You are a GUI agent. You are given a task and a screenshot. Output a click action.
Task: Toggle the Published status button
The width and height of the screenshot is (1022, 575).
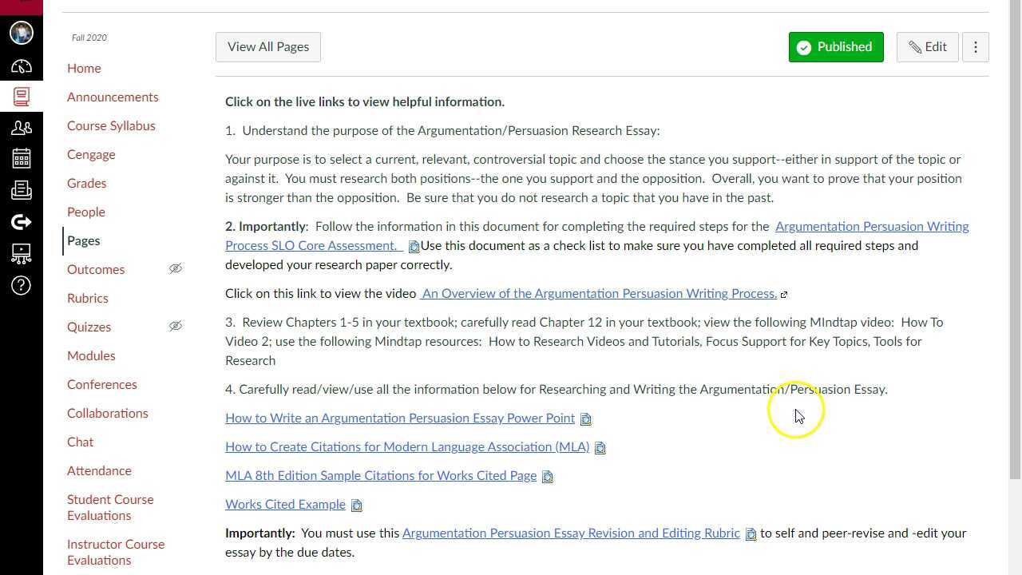(835, 46)
